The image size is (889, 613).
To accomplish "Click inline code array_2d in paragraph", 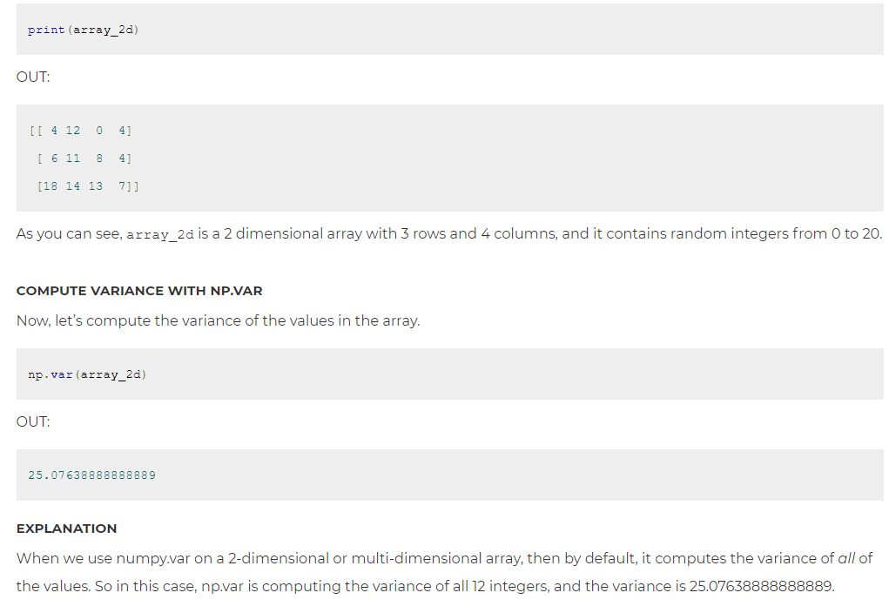I will (x=160, y=234).
